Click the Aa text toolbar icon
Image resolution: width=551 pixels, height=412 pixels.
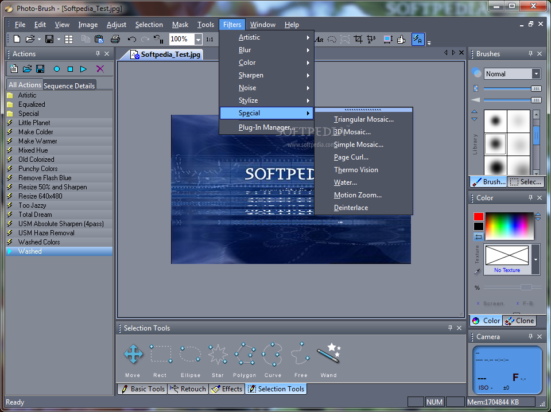pyautogui.click(x=319, y=40)
